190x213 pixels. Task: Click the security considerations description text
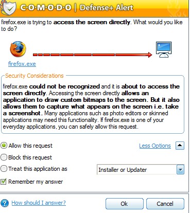point(91,106)
